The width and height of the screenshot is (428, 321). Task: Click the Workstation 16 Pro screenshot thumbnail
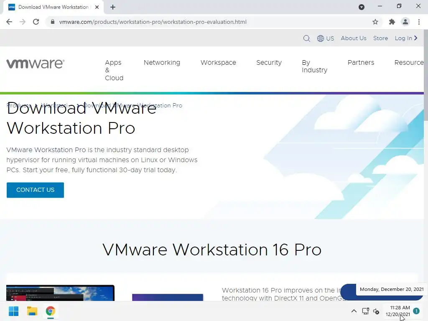pyautogui.click(x=60, y=293)
